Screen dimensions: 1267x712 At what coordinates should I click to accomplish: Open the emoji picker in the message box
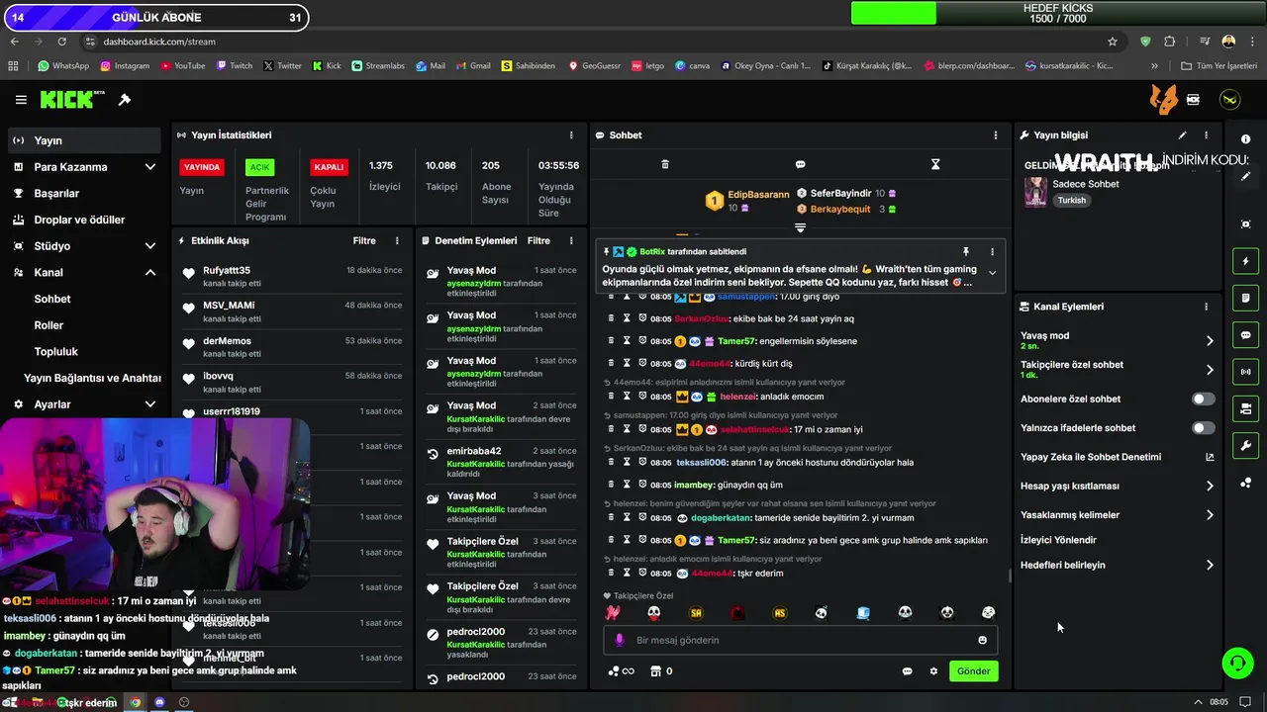pos(982,640)
